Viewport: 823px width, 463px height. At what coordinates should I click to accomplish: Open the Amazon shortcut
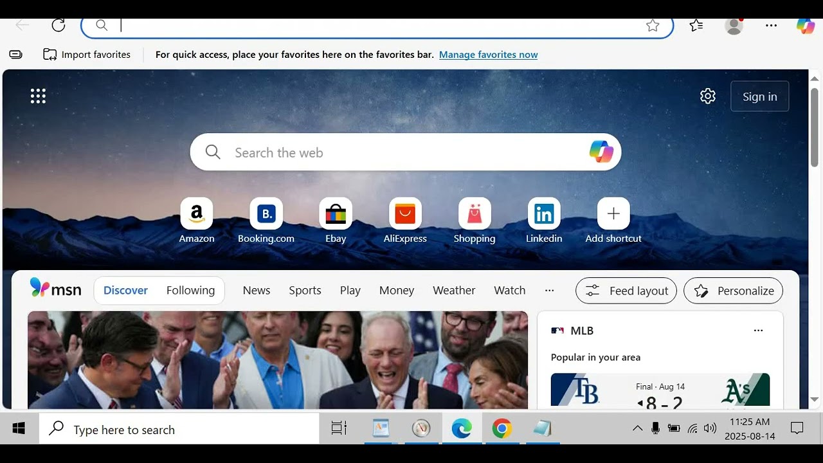point(197,221)
